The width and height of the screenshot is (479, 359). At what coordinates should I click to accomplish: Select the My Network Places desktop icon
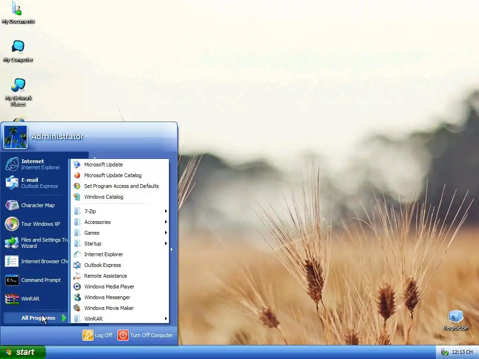point(18,92)
